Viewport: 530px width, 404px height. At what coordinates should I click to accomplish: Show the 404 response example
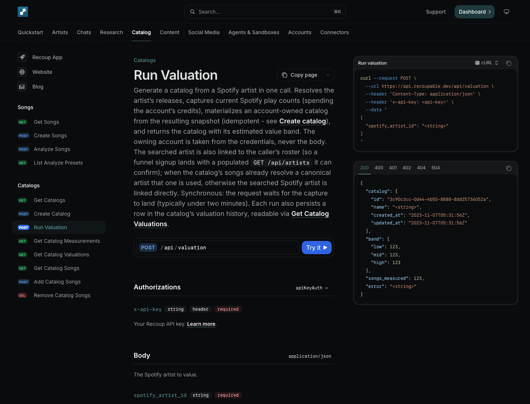[421, 168]
